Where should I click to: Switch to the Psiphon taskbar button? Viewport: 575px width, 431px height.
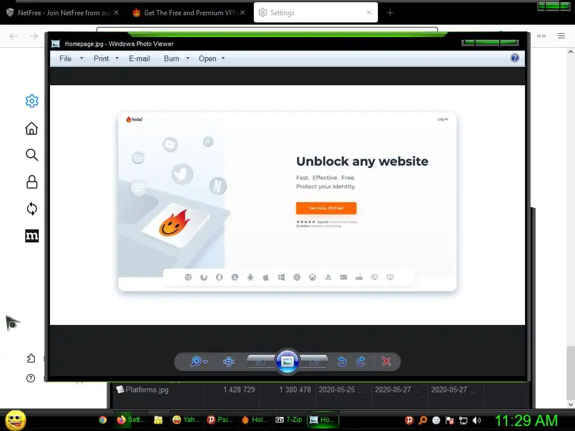pyautogui.click(x=220, y=420)
